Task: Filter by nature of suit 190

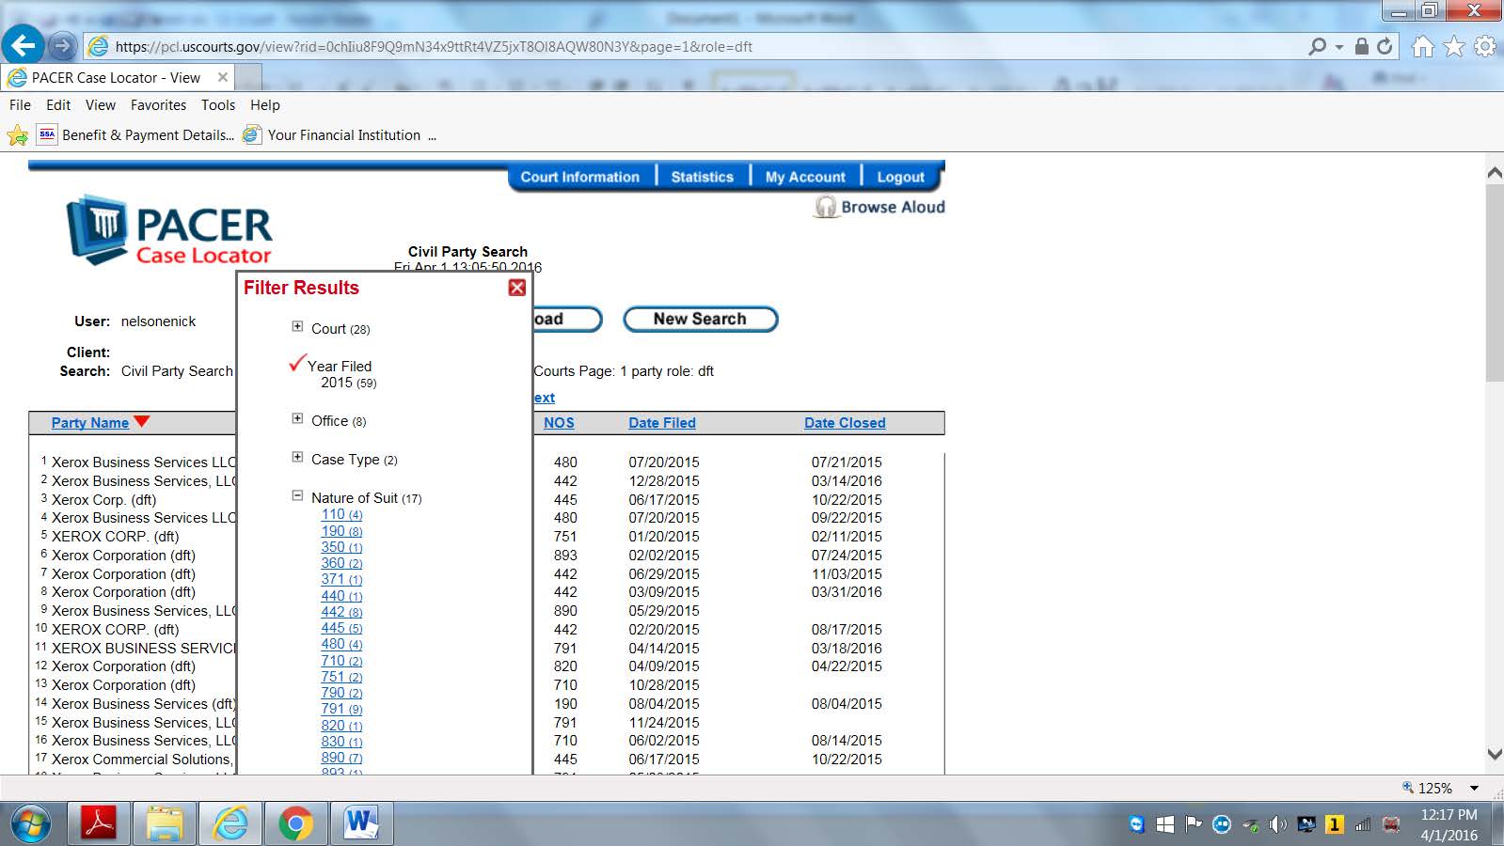Action: (x=341, y=531)
